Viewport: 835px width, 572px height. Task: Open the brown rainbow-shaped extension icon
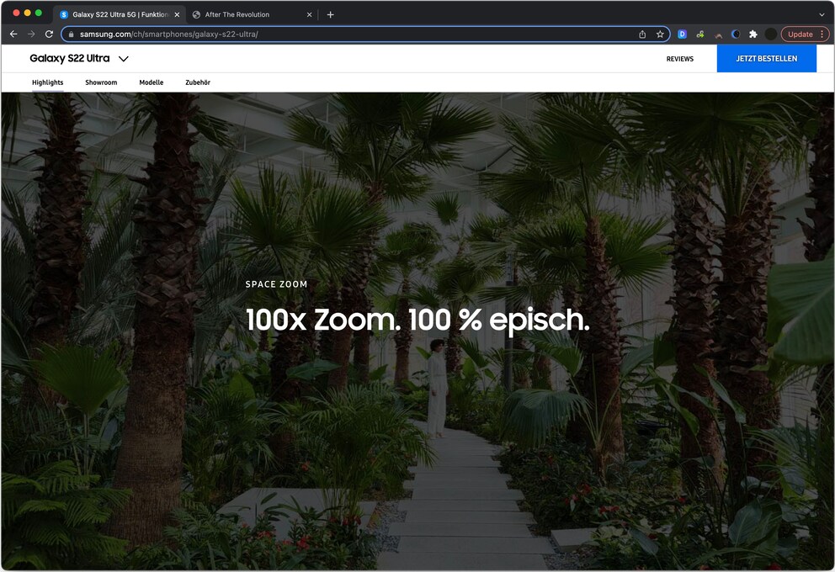tap(718, 35)
